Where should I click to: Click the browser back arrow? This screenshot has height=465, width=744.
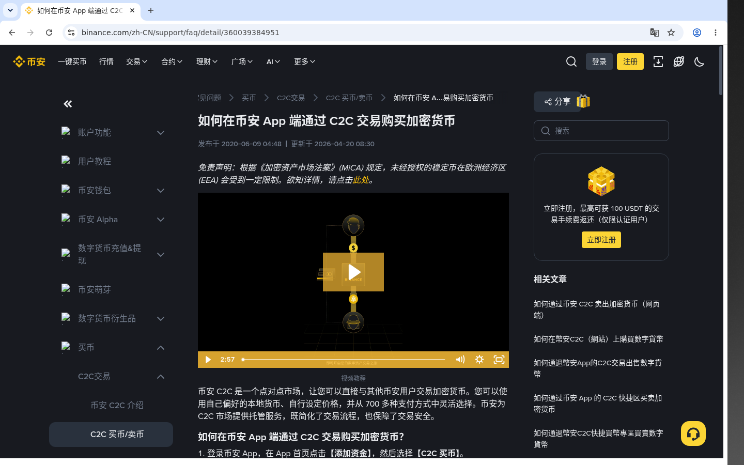[x=12, y=33]
